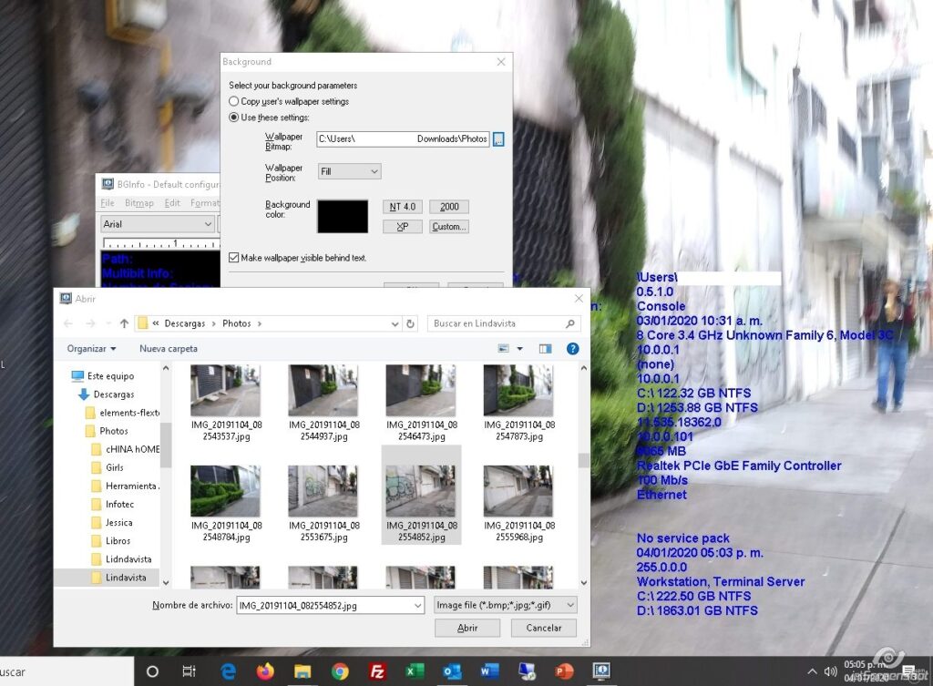Open the Organizar dropdown menu
The height and width of the screenshot is (686, 933).
click(91, 349)
